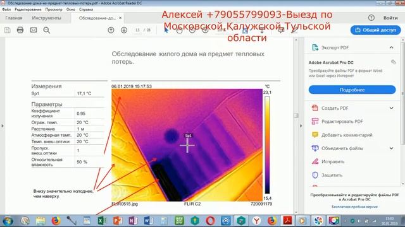Viewport: 405px width, 227px height.
Task: Expand the Объединить файлы chevron
Action: (391, 148)
